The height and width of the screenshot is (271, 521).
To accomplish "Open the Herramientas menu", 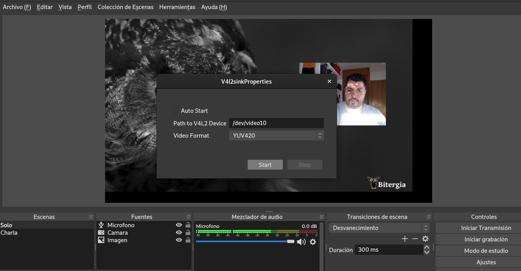I will pyautogui.click(x=177, y=7).
